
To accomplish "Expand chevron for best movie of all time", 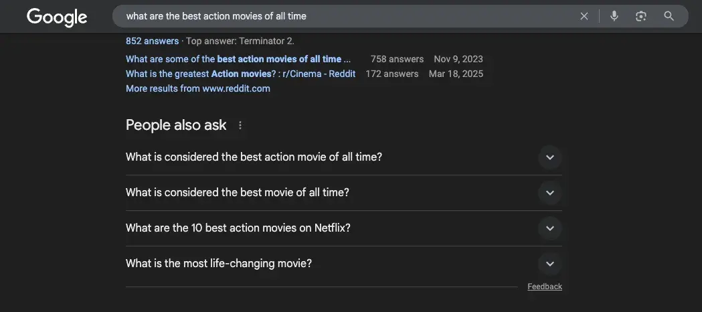I will [549, 193].
